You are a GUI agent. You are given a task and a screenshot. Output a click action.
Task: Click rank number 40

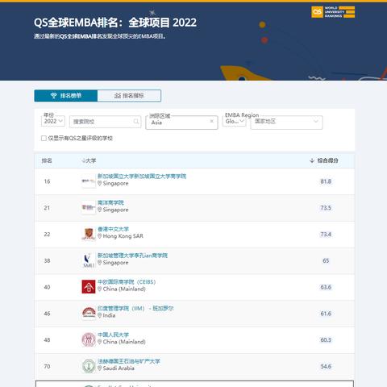point(47,287)
